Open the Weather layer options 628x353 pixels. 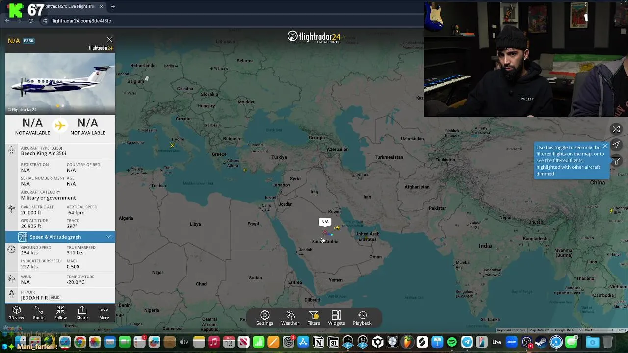290,318
